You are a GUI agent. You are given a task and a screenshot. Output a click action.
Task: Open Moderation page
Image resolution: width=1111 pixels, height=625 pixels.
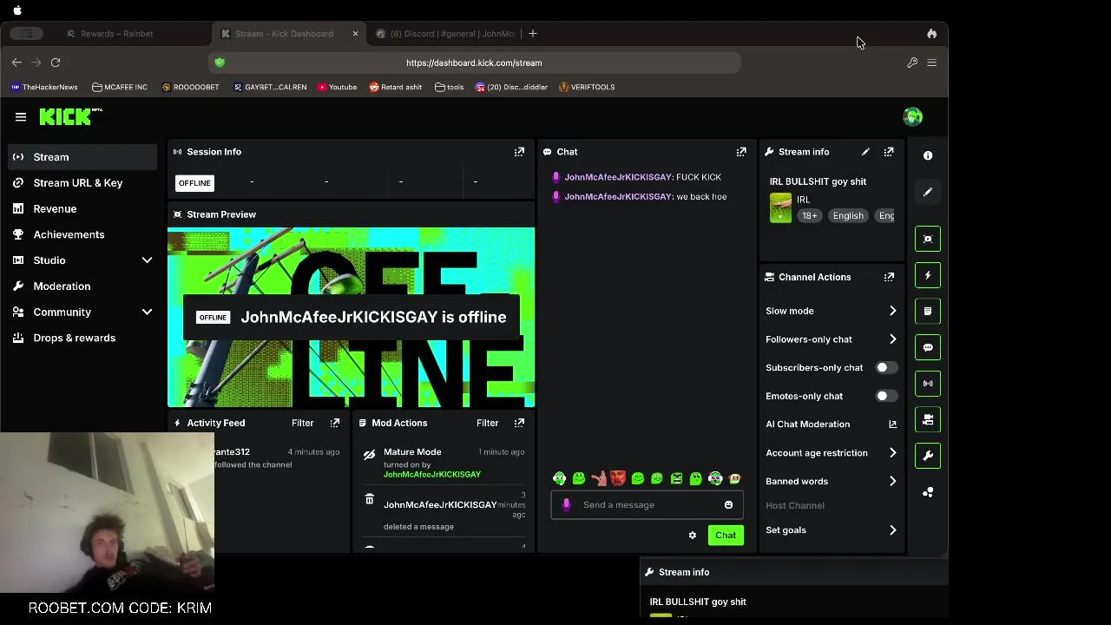(x=82, y=286)
